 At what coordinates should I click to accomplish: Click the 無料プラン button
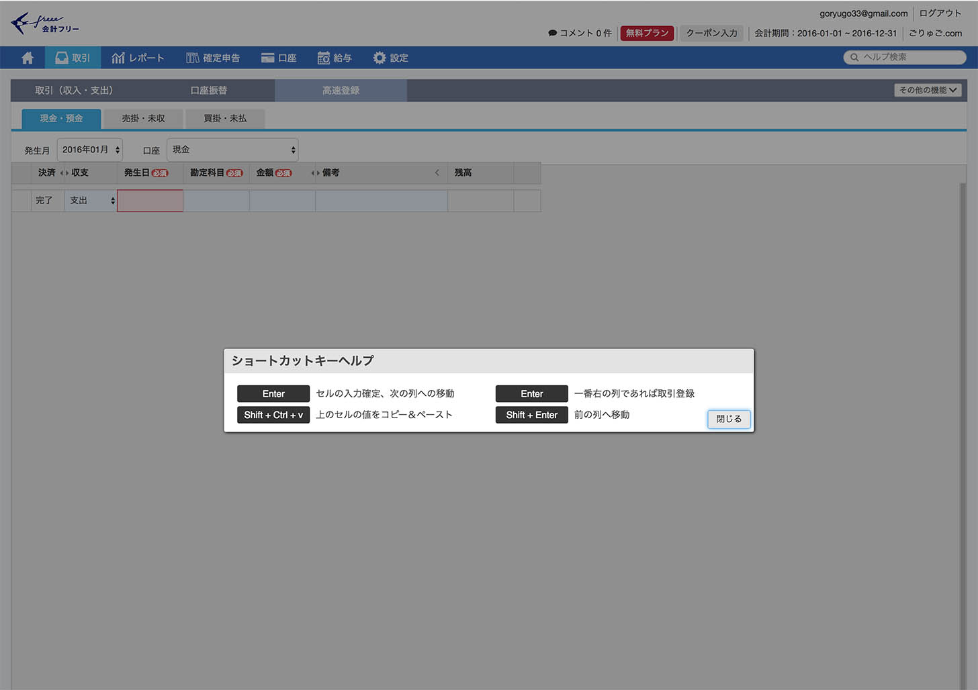coord(647,33)
